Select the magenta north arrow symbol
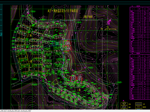The height and width of the screenshot is (112, 150). point(109,22)
